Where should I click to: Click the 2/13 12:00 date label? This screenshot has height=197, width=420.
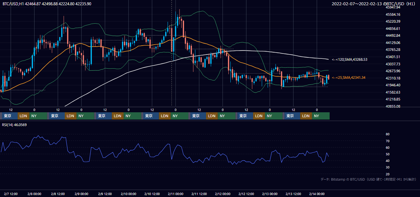pos(293,194)
